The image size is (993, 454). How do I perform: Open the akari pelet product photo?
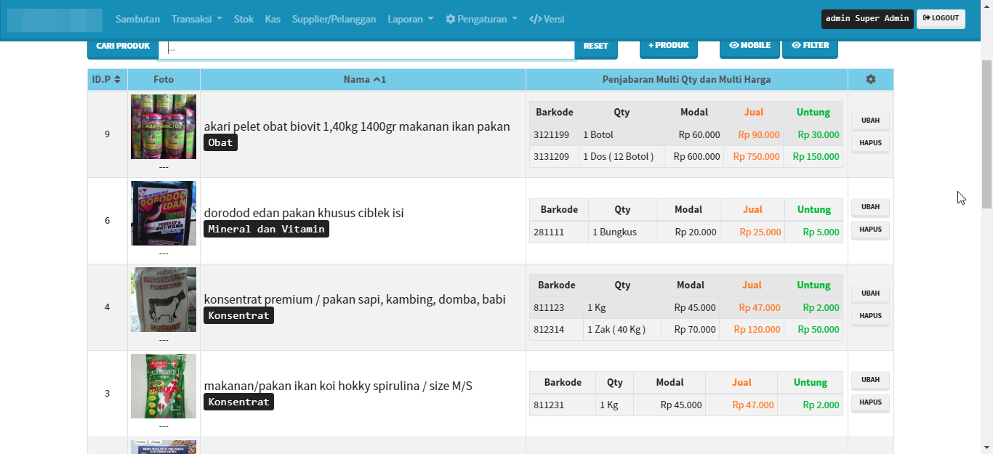pyautogui.click(x=164, y=126)
